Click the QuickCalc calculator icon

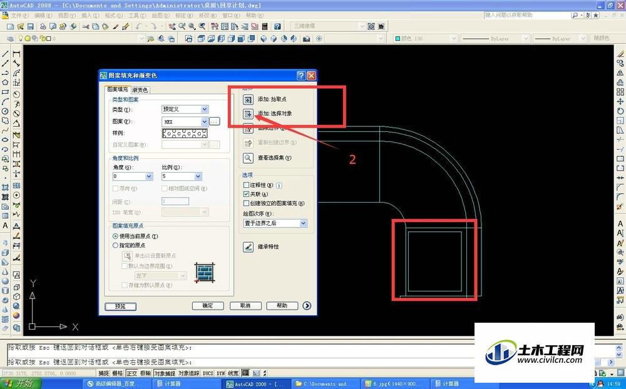264,26
